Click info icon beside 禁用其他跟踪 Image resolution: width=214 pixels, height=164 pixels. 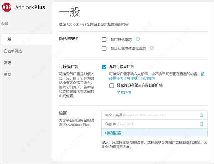click(138, 39)
